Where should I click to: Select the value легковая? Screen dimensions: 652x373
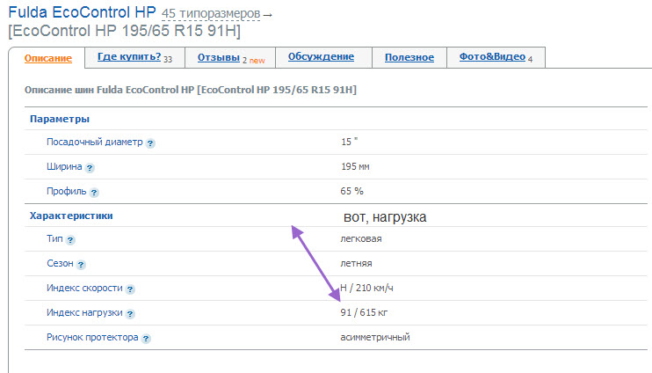(x=361, y=238)
